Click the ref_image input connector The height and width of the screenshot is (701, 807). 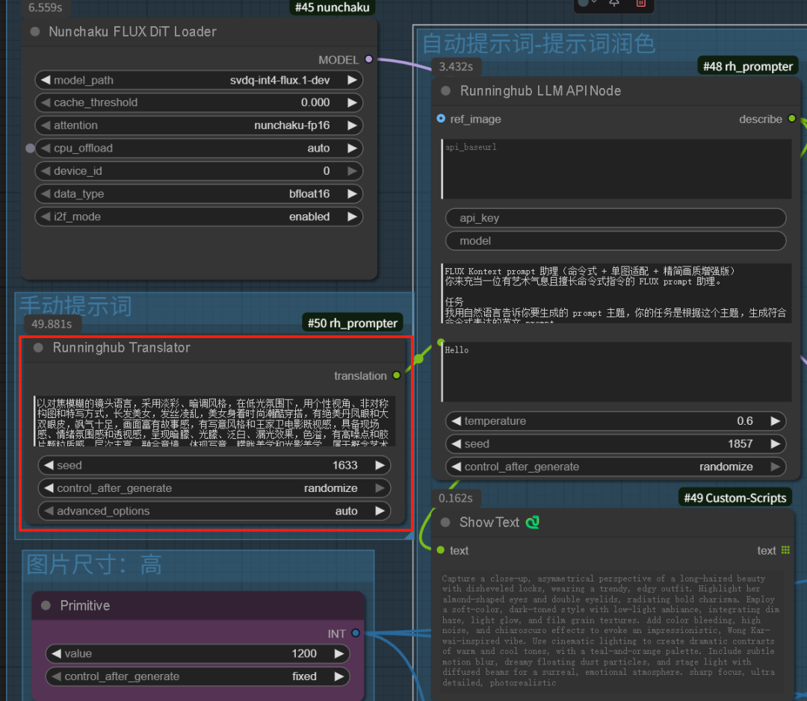[441, 119]
